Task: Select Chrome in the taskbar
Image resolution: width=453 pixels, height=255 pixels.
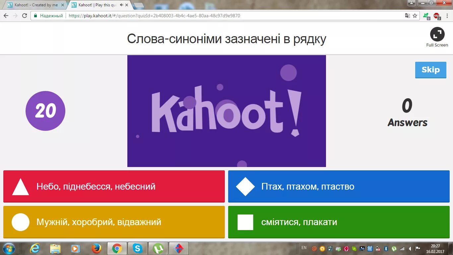Action: 117,248
